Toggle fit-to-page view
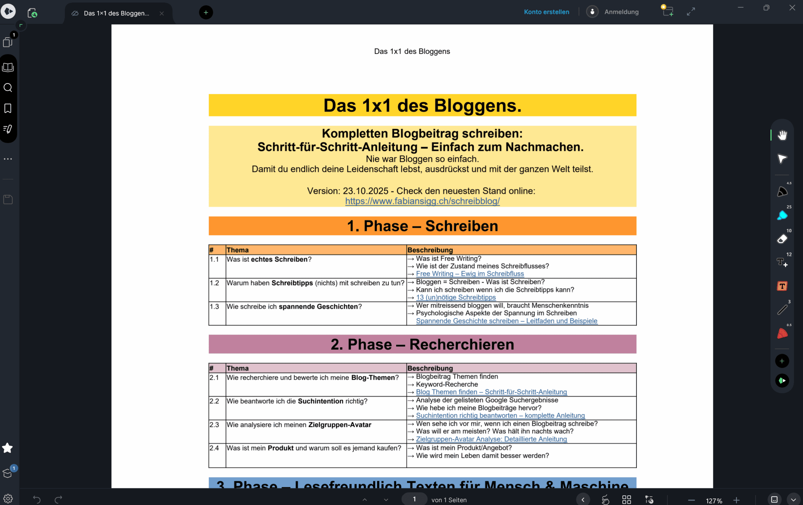This screenshot has height=505, width=803. 774,499
